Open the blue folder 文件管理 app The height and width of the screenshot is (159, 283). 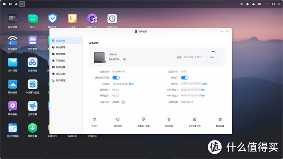coord(13,62)
